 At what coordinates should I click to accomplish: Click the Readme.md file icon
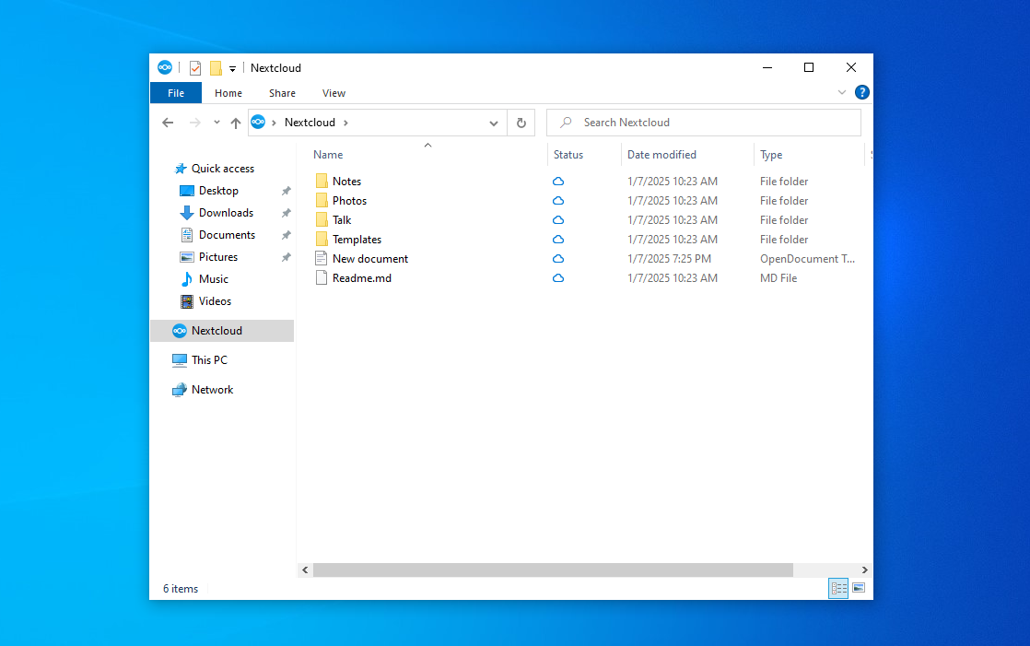click(x=322, y=278)
